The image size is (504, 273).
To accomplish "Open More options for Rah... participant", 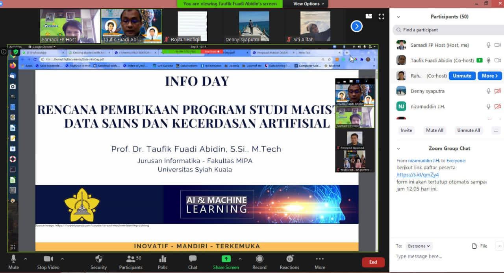I will pos(489,76).
